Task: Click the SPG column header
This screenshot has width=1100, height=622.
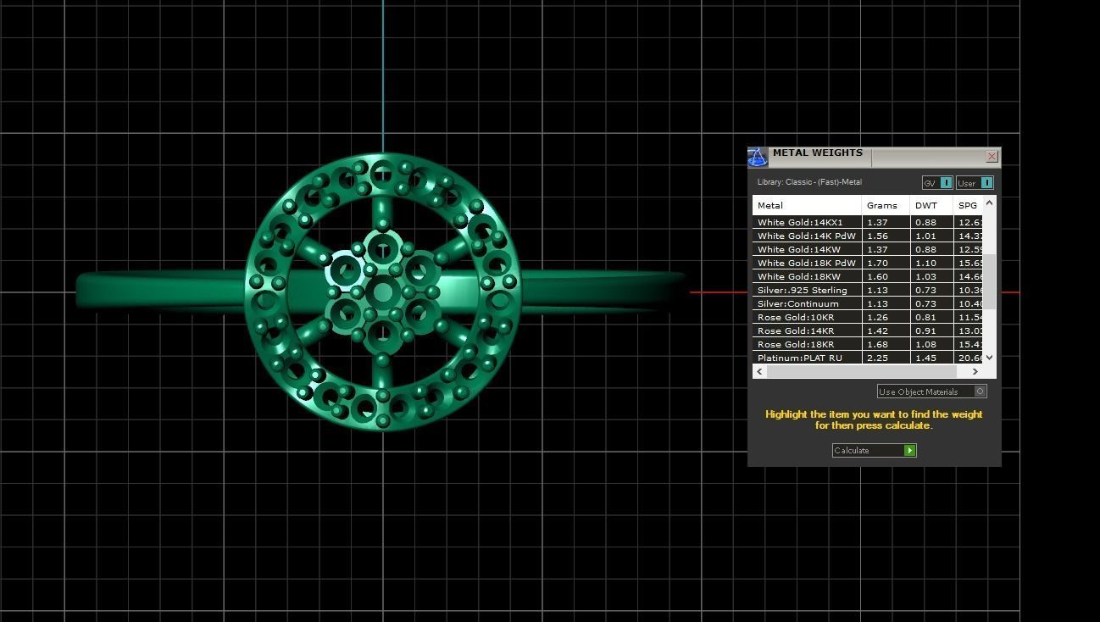Action: 968,205
